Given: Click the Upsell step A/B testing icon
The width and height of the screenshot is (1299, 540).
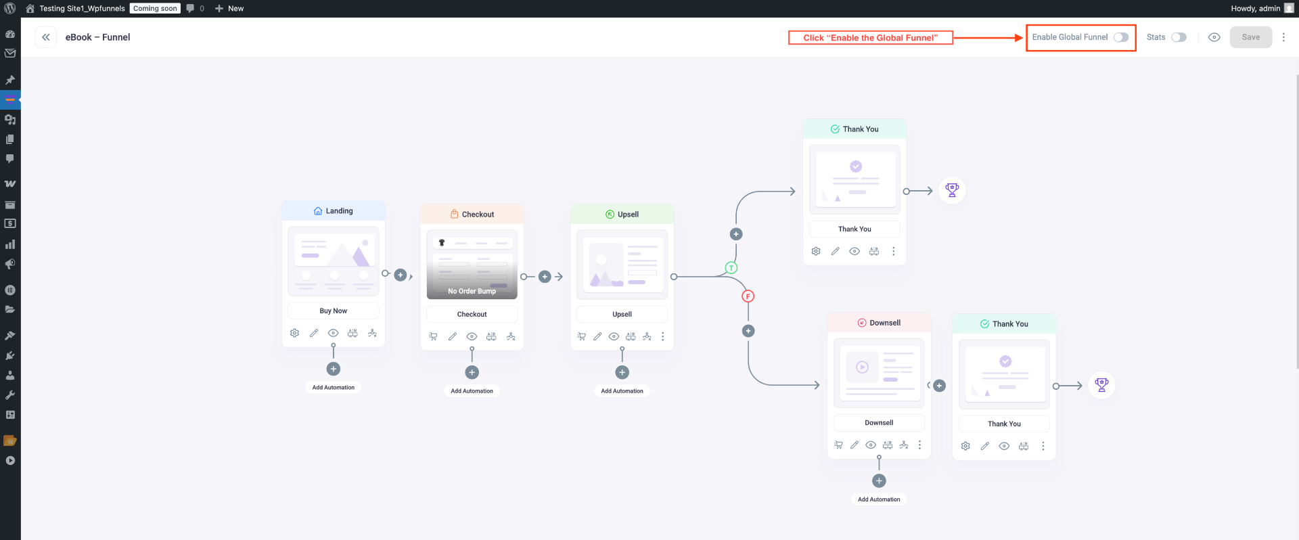Looking at the screenshot, I should [x=631, y=336].
